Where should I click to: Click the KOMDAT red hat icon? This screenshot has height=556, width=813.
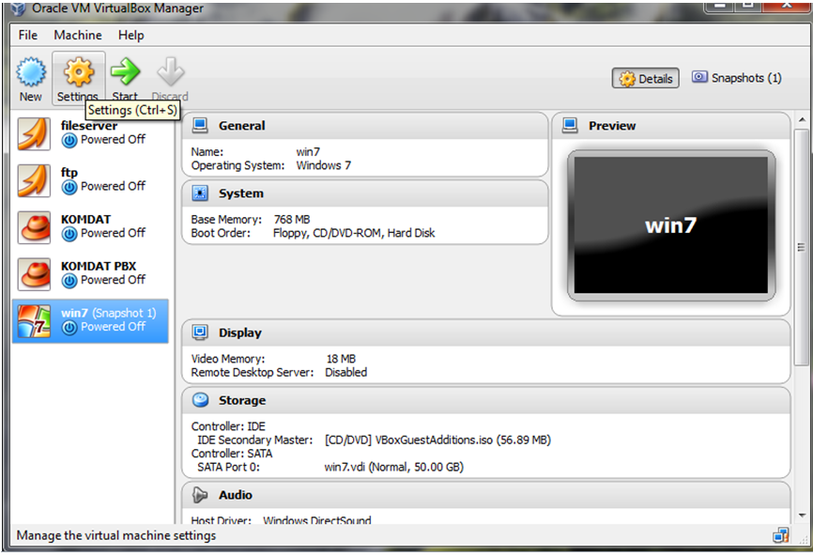pos(34,227)
